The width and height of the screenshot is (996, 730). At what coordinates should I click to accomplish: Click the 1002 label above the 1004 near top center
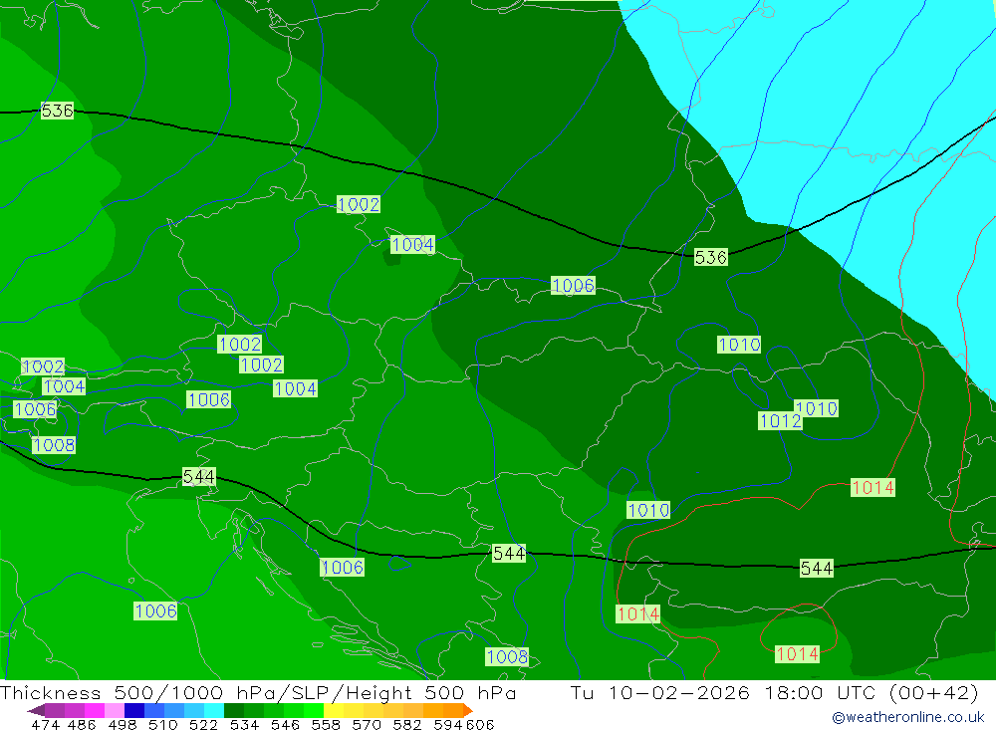pos(359,204)
